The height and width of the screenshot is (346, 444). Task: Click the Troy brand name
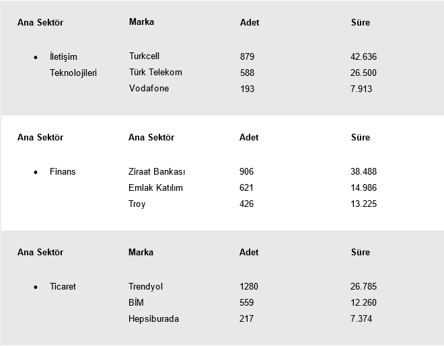[x=137, y=204]
